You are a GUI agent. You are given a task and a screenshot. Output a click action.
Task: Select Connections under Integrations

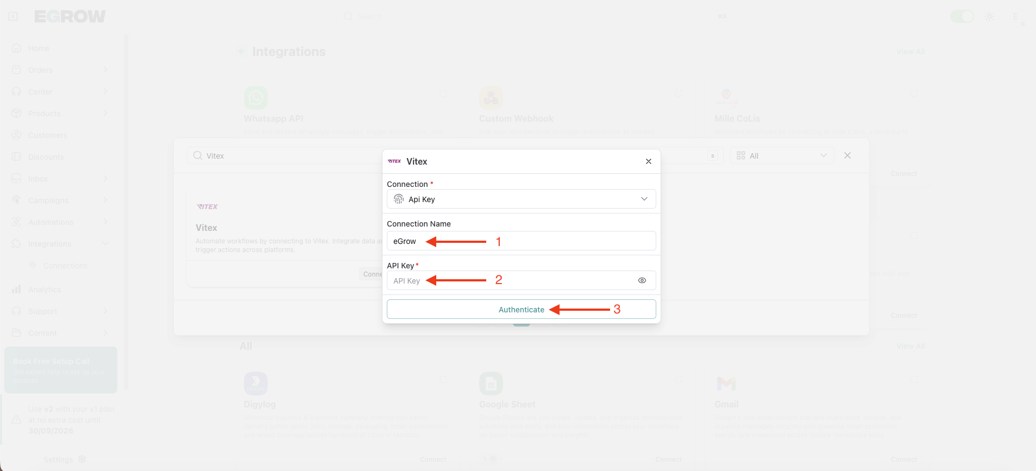coord(65,266)
